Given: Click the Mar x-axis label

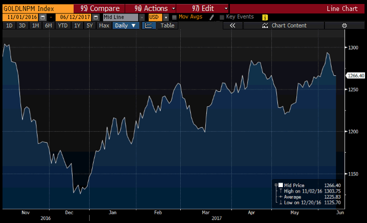Looking at the screenshot, I should (206, 213).
